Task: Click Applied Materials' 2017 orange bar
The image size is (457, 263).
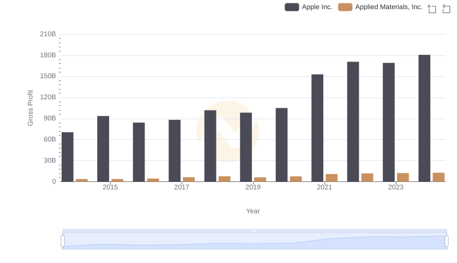Action: tap(189, 180)
